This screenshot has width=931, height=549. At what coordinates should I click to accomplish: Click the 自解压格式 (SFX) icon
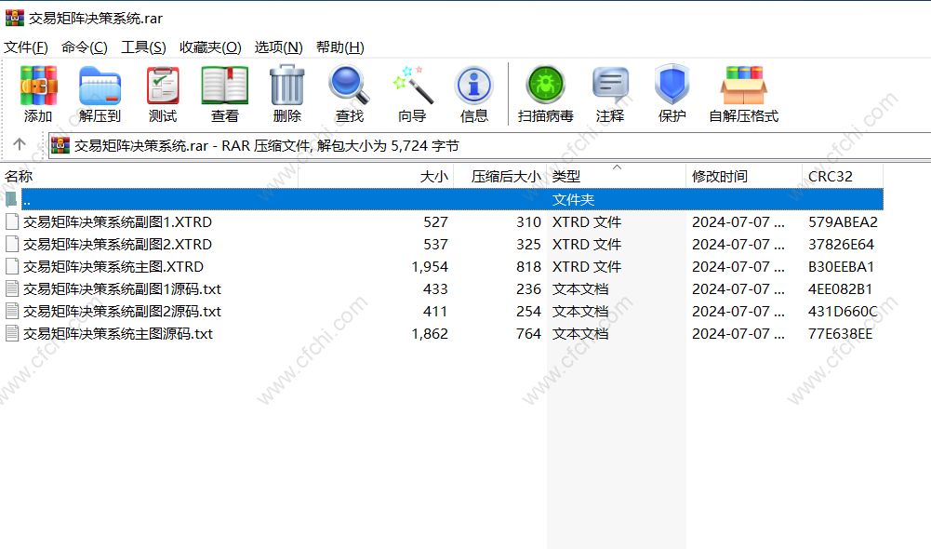[x=743, y=86]
